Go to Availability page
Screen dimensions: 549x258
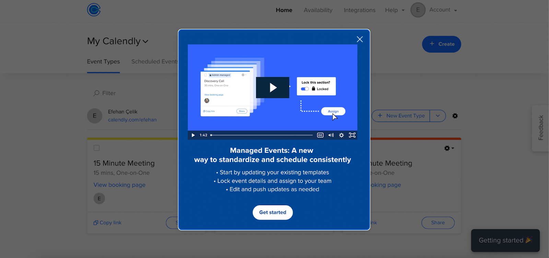coord(318,10)
